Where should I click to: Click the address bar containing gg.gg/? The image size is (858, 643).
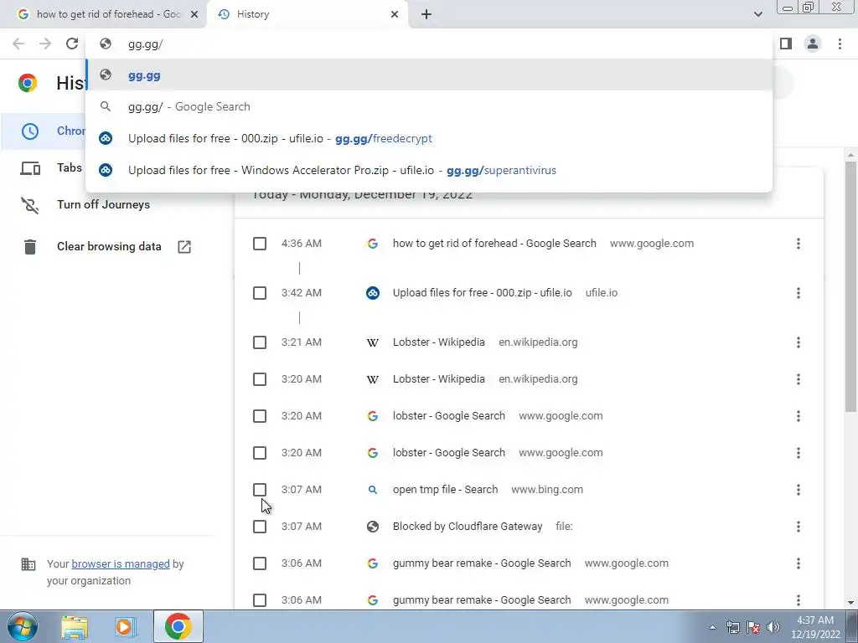coord(429,44)
